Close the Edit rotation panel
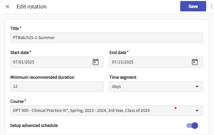This screenshot has width=214, height=135. coord(7,7)
